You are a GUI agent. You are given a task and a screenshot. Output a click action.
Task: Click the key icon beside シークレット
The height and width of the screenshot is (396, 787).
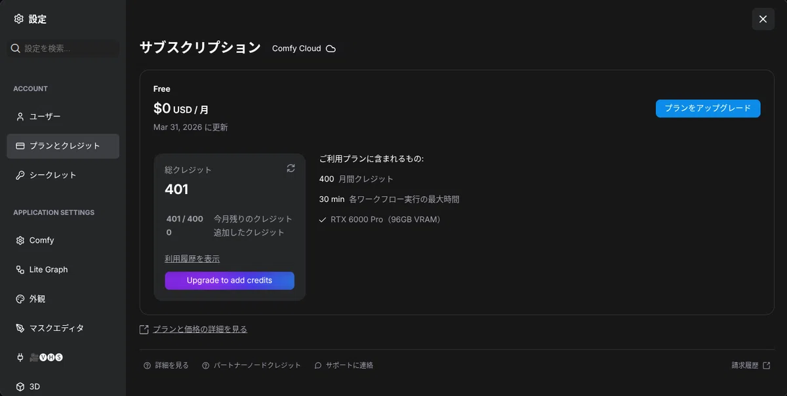click(20, 175)
